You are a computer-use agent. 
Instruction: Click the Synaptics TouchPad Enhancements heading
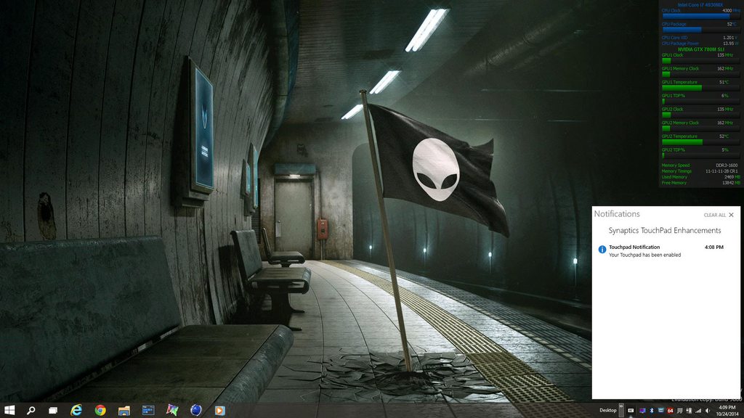coord(665,230)
